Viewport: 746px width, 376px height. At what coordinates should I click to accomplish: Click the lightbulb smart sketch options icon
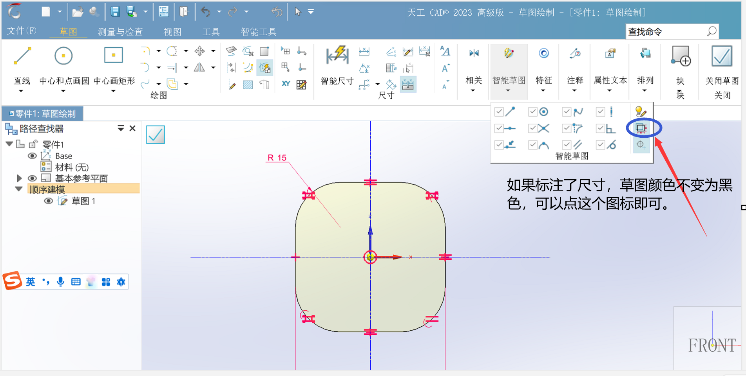(x=641, y=112)
